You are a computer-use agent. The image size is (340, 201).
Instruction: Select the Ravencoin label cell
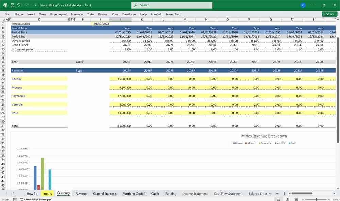[39, 96]
